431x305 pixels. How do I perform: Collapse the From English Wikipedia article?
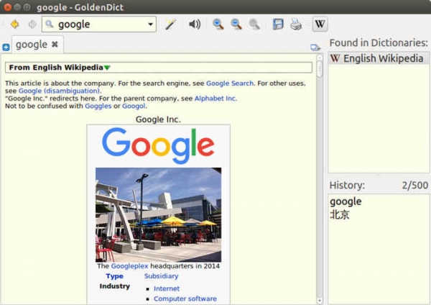tap(107, 68)
